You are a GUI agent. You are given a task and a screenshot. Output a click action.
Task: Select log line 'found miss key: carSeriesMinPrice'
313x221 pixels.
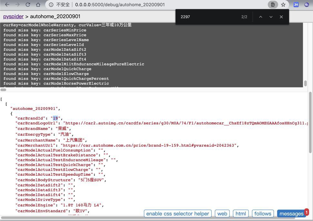click(x=45, y=30)
